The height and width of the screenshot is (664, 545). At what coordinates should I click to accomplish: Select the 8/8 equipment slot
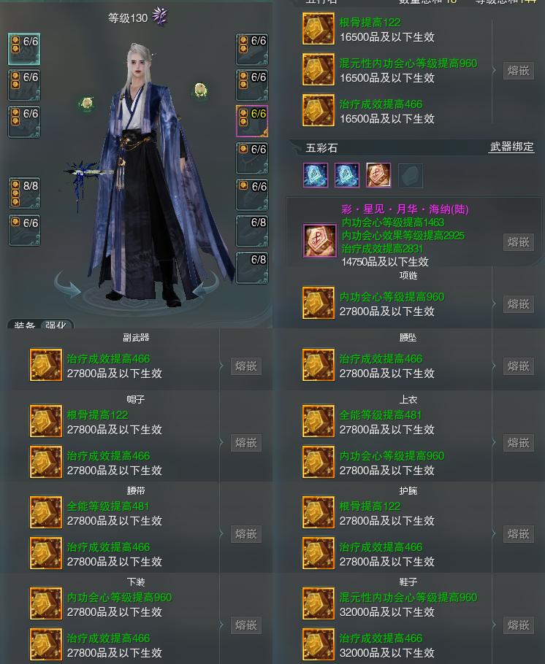(24, 193)
